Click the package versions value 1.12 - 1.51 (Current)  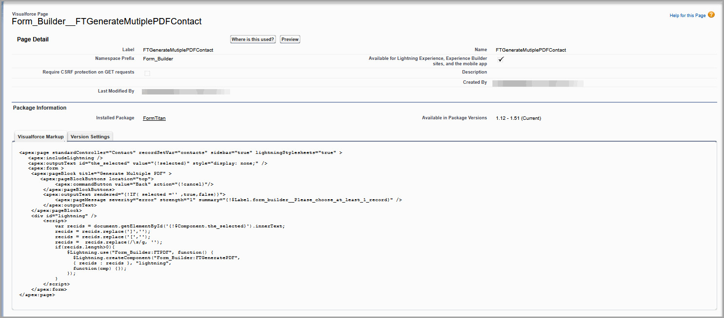pos(518,118)
